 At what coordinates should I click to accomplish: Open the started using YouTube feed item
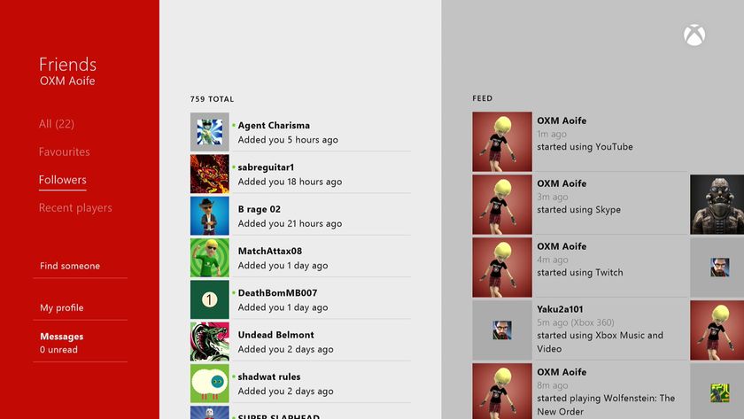tap(580, 142)
